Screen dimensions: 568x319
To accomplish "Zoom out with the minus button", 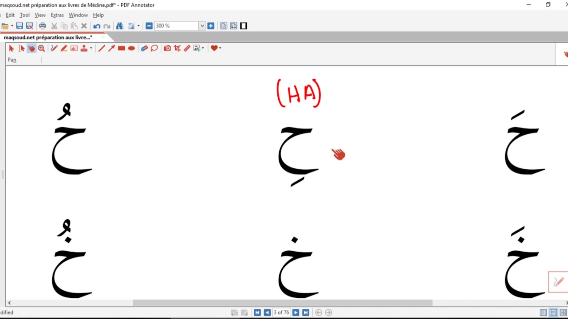I will [149, 26].
